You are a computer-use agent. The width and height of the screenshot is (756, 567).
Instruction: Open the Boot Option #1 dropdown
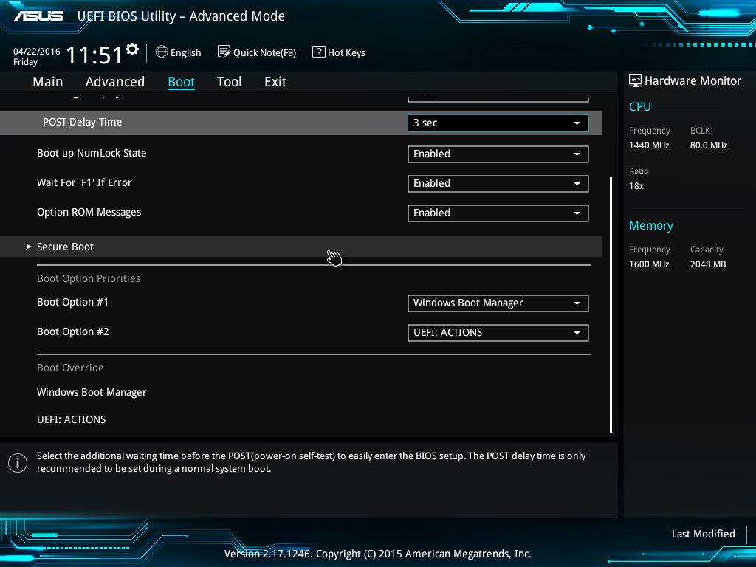498,303
